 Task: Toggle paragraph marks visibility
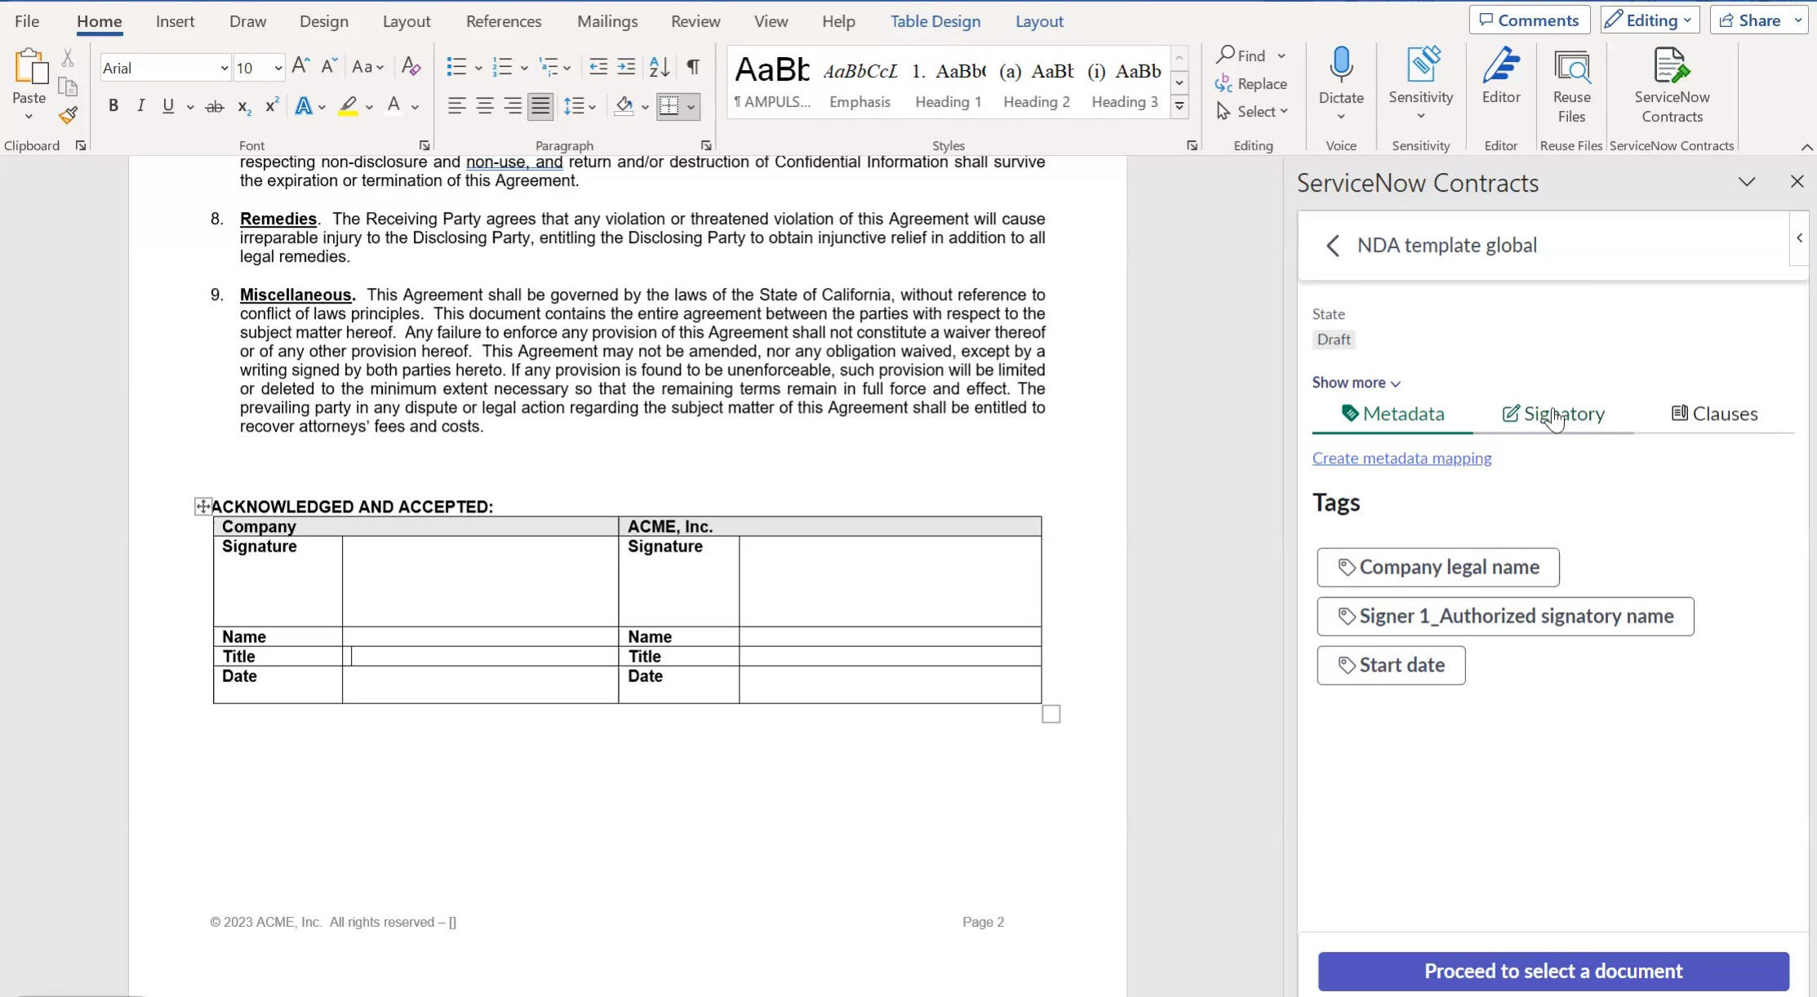coord(692,67)
